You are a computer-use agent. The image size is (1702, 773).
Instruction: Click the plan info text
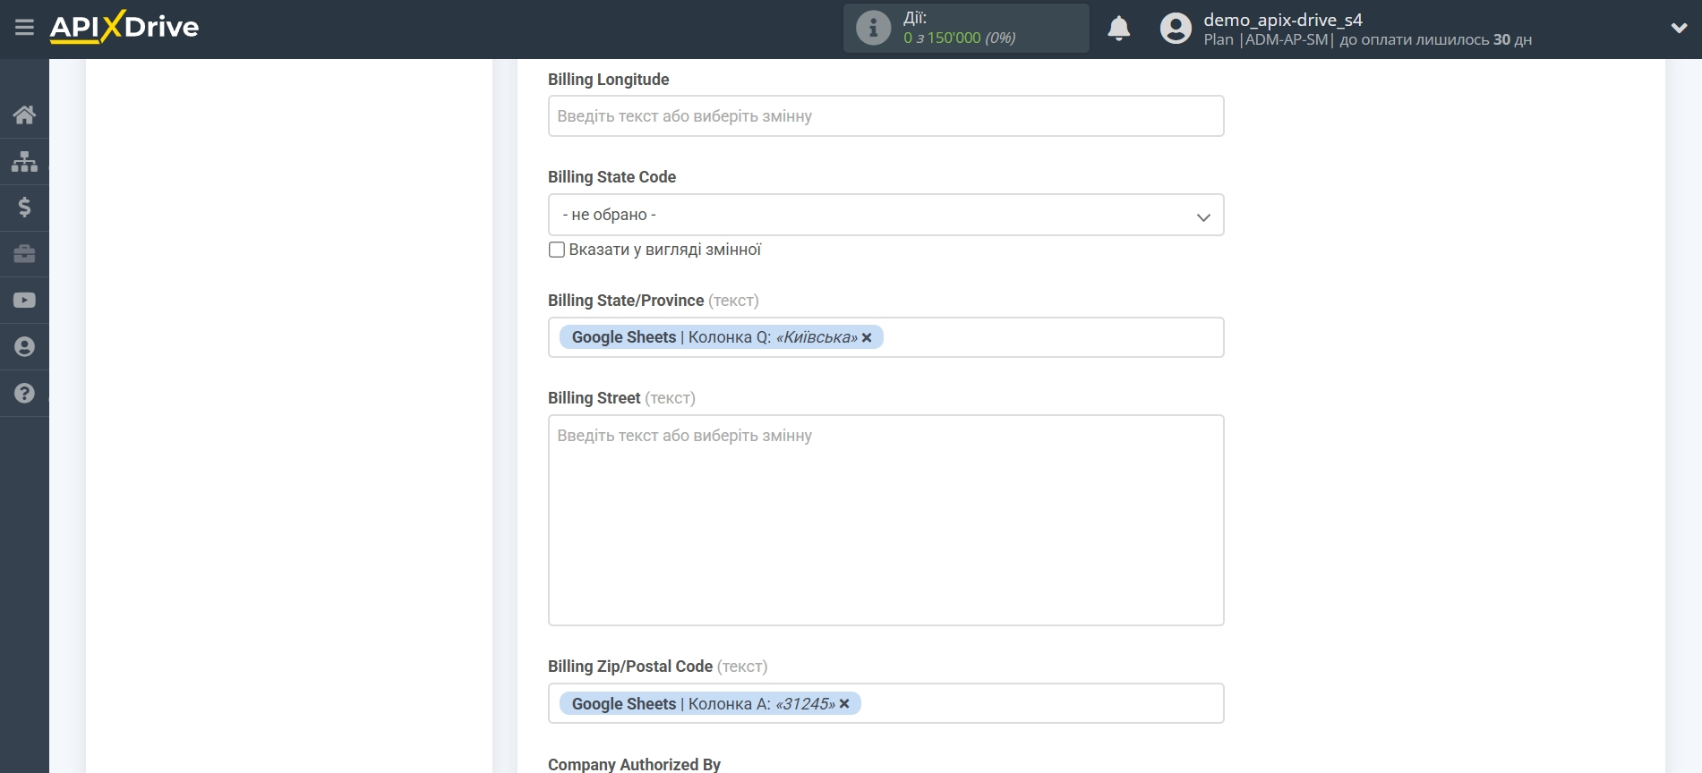[1367, 40]
